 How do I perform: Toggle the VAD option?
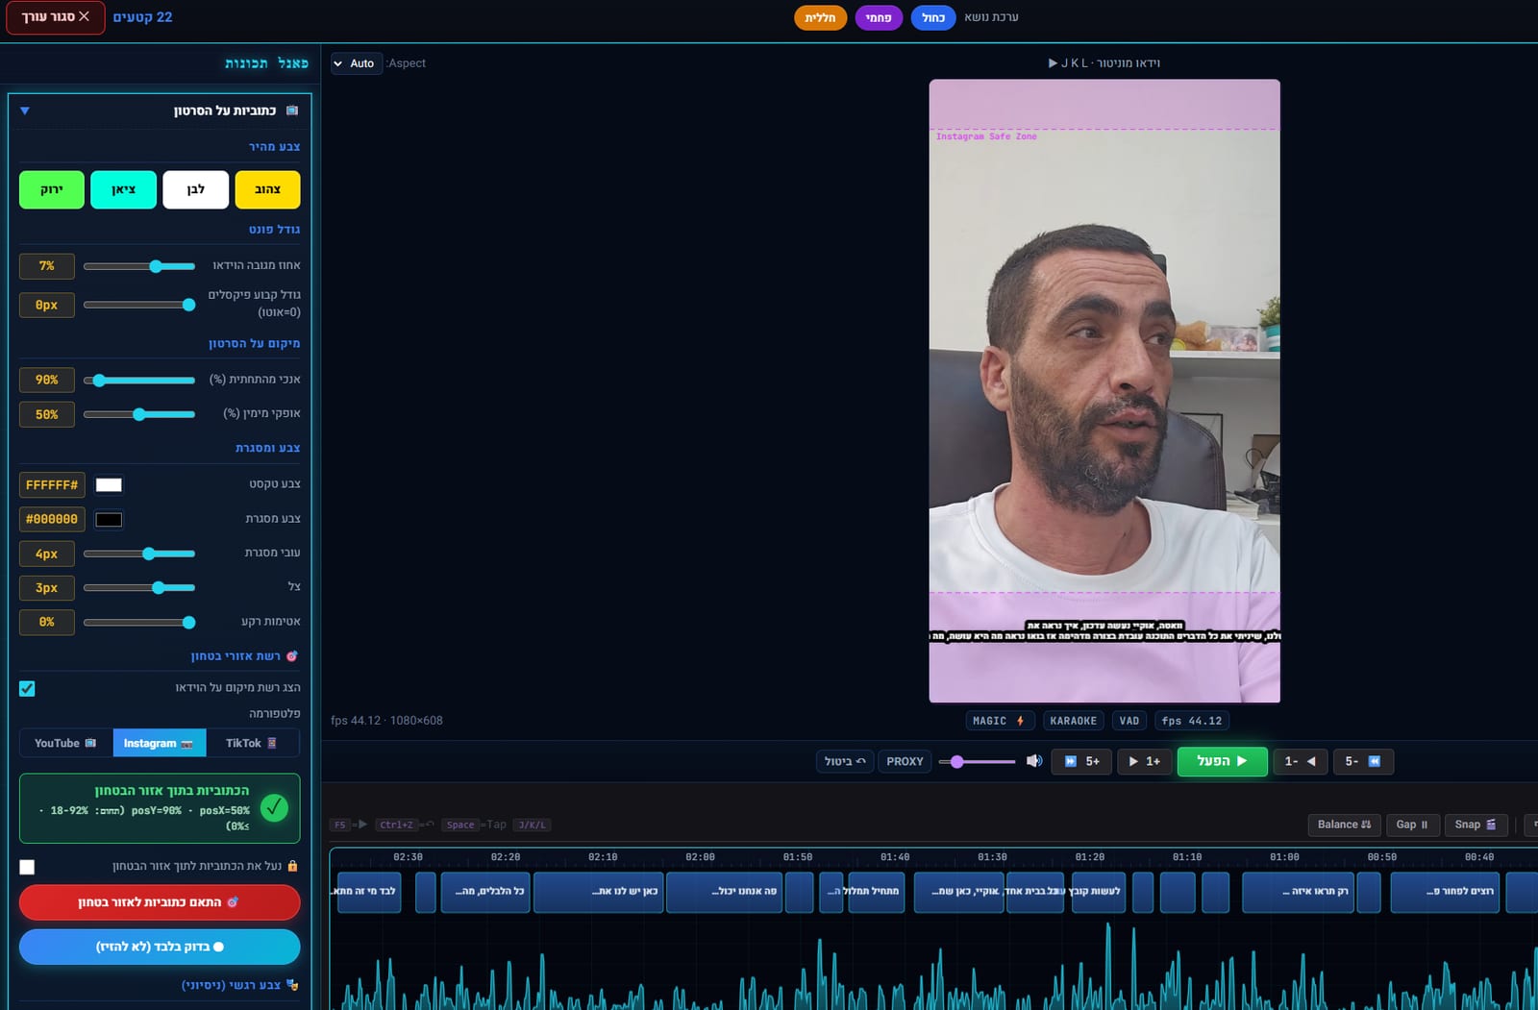1129,721
